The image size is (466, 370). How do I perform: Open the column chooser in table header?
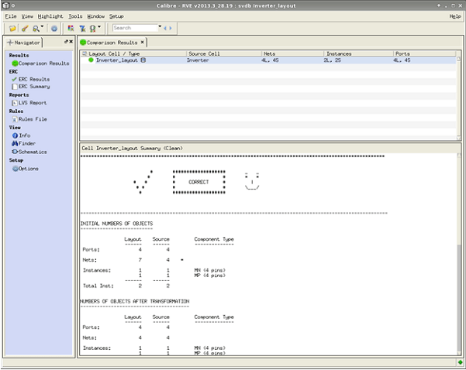click(85, 53)
